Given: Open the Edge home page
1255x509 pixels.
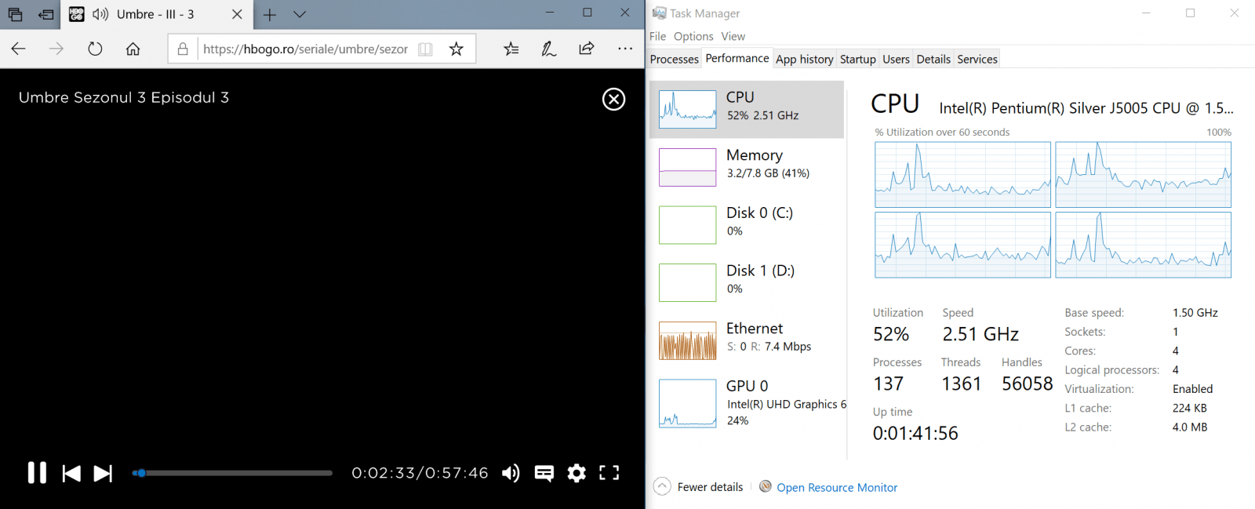Looking at the screenshot, I should [133, 49].
